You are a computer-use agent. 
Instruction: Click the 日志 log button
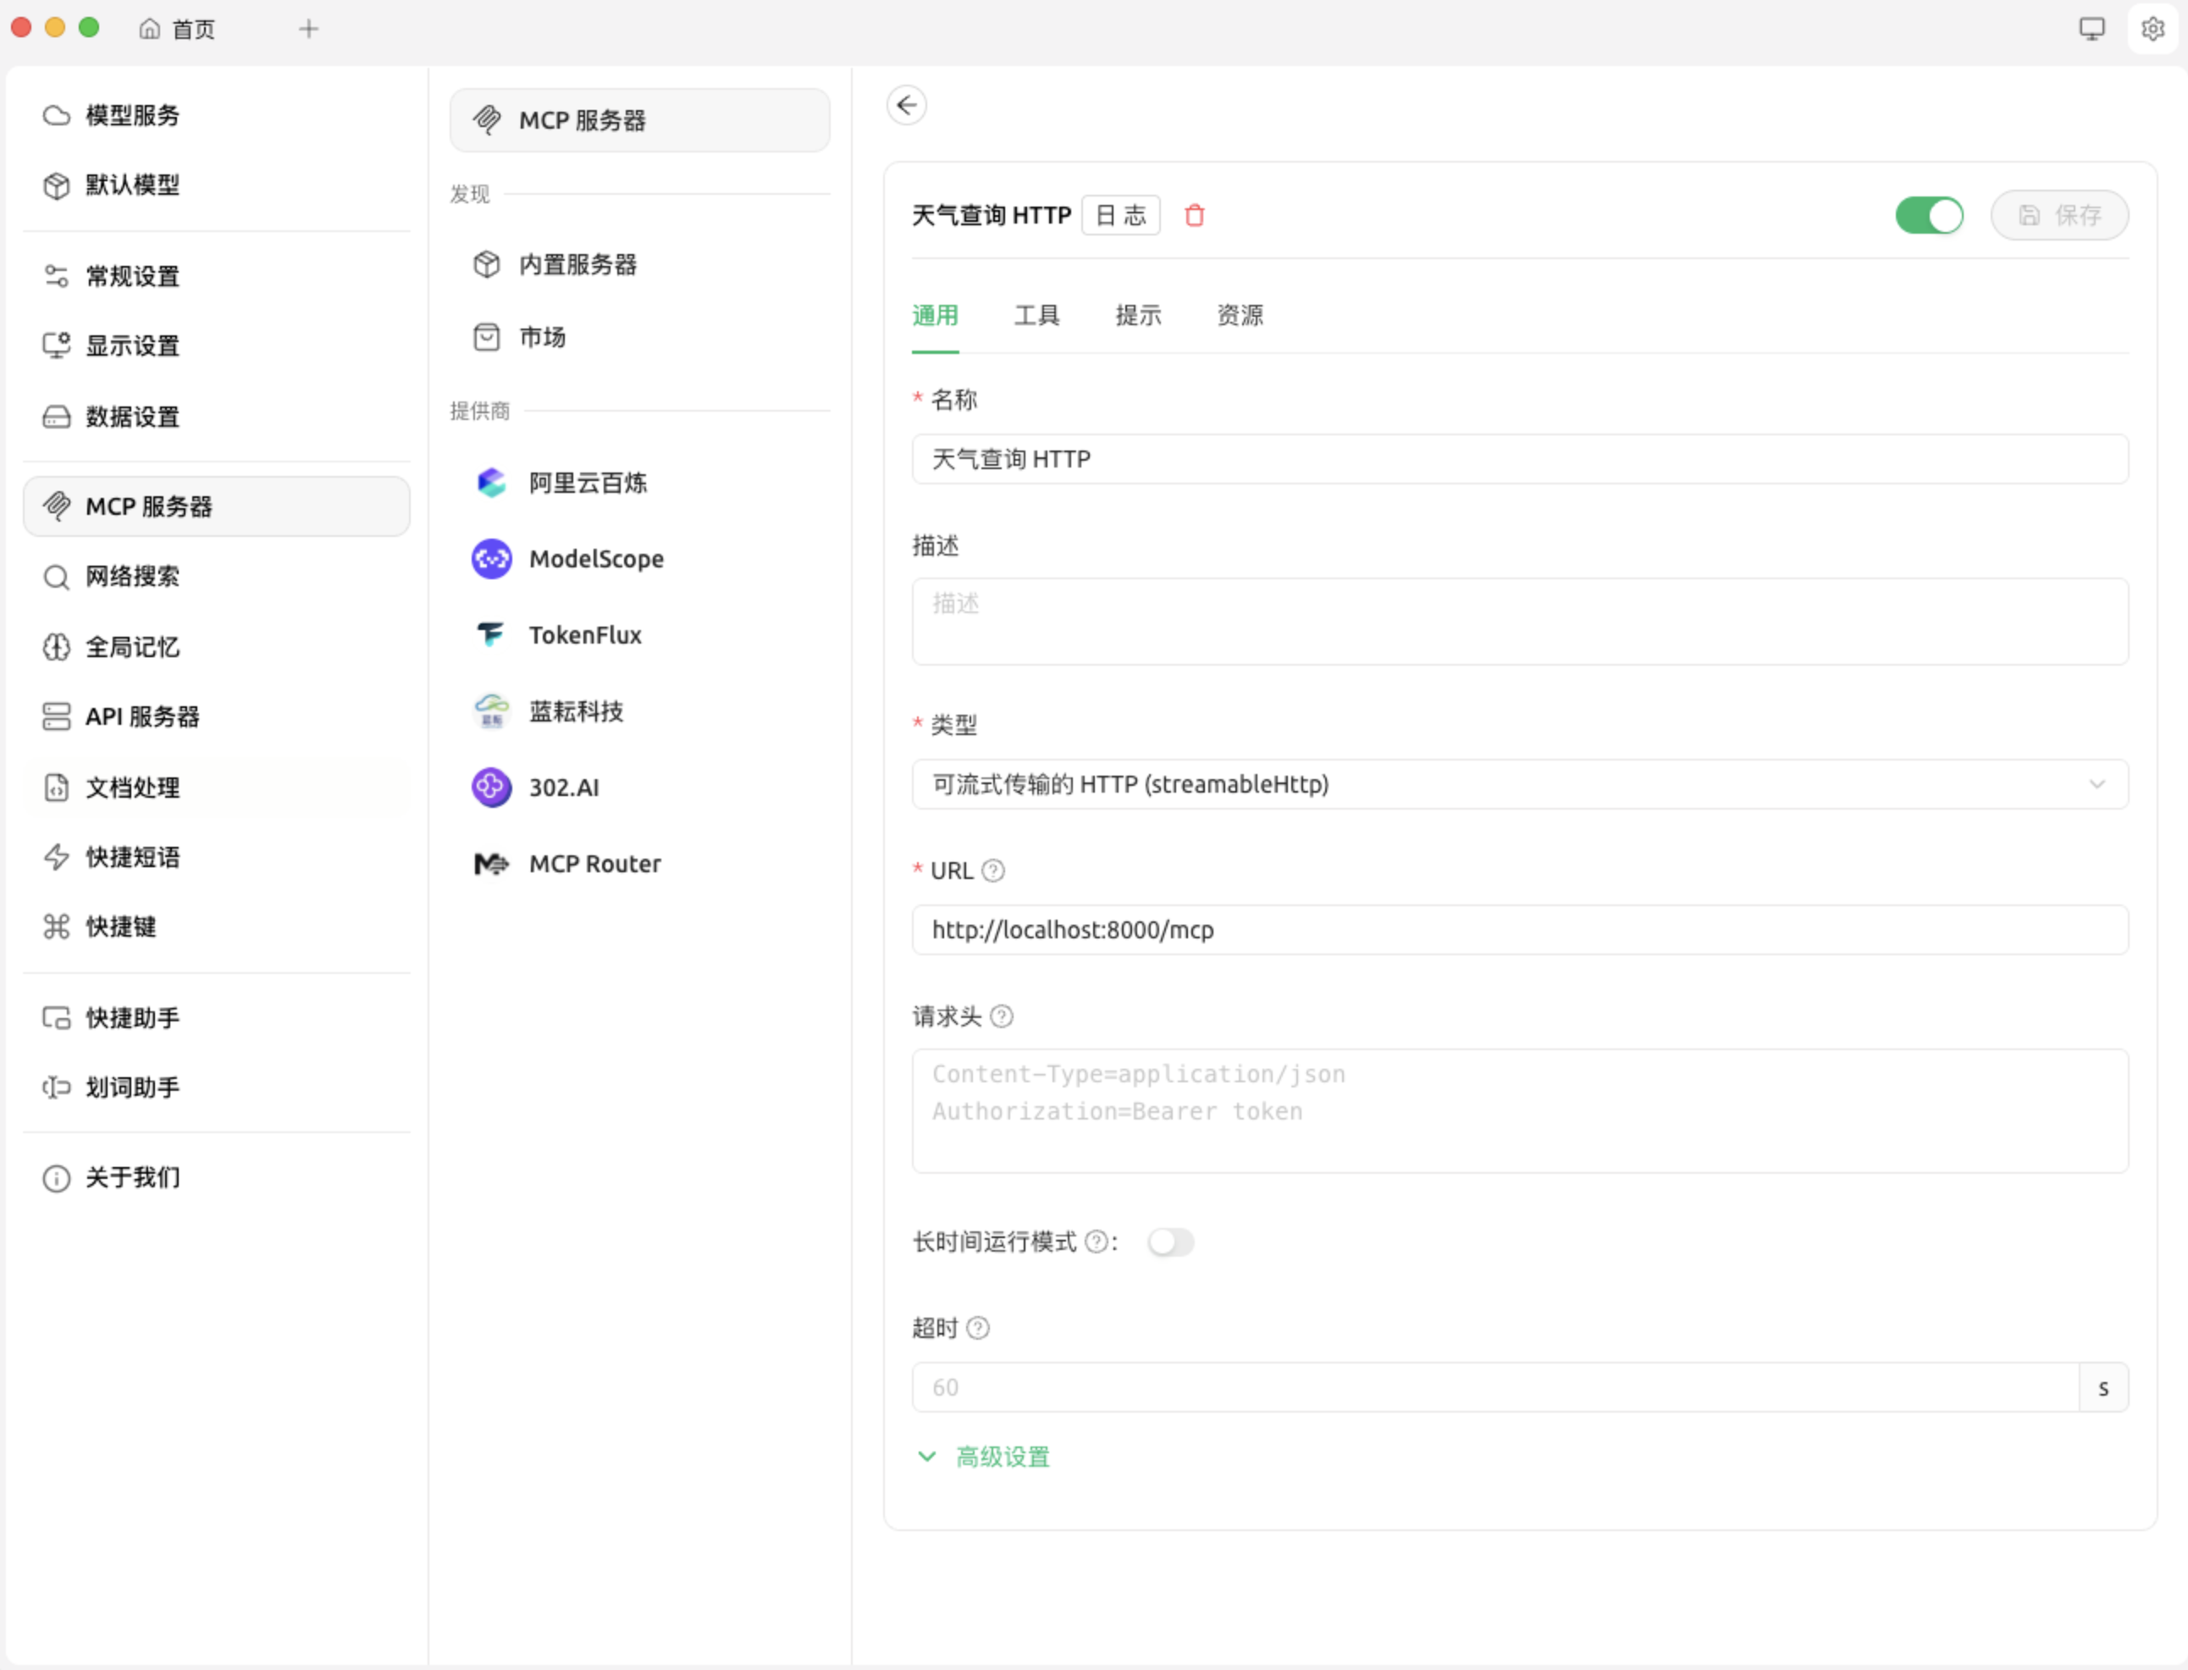point(1120,215)
